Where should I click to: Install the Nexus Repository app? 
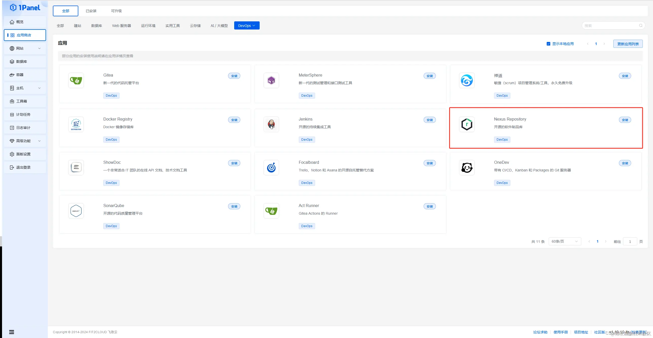tap(625, 120)
